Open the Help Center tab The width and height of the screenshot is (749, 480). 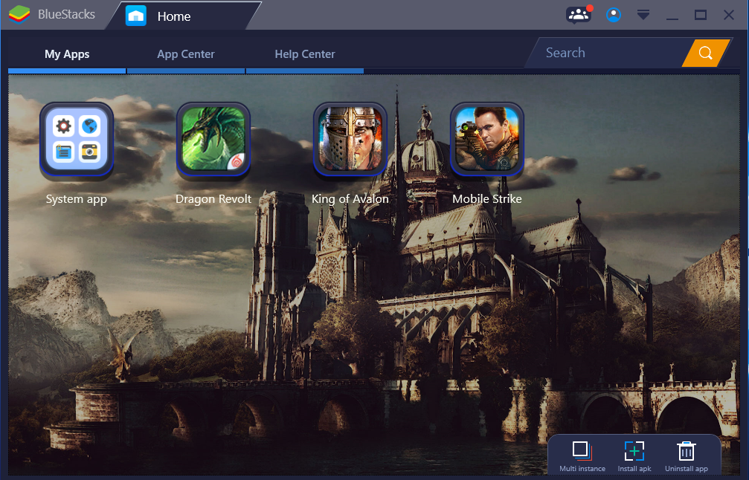pyautogui.click(x=305, y=54)
